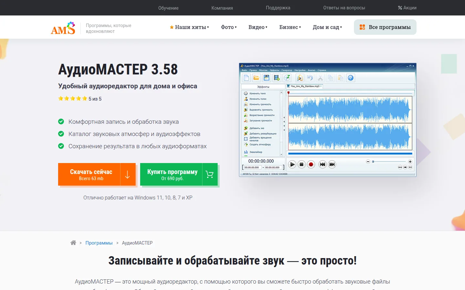Click the Save floppy disk icon in toolbar
This screenshot has height=290, width=465.
266,78
